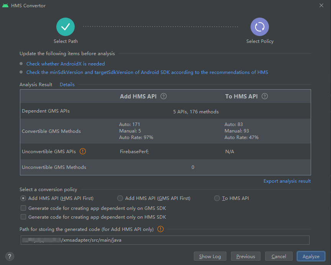Viewport: 331px width, 265px height.
Task: Open help tooltip beside To HMS API
Action: [x=265, y=96]
